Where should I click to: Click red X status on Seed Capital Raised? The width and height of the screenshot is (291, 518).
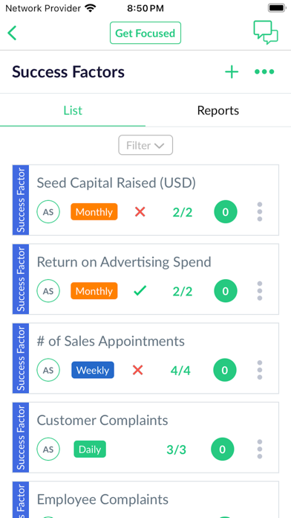[140, 212]
